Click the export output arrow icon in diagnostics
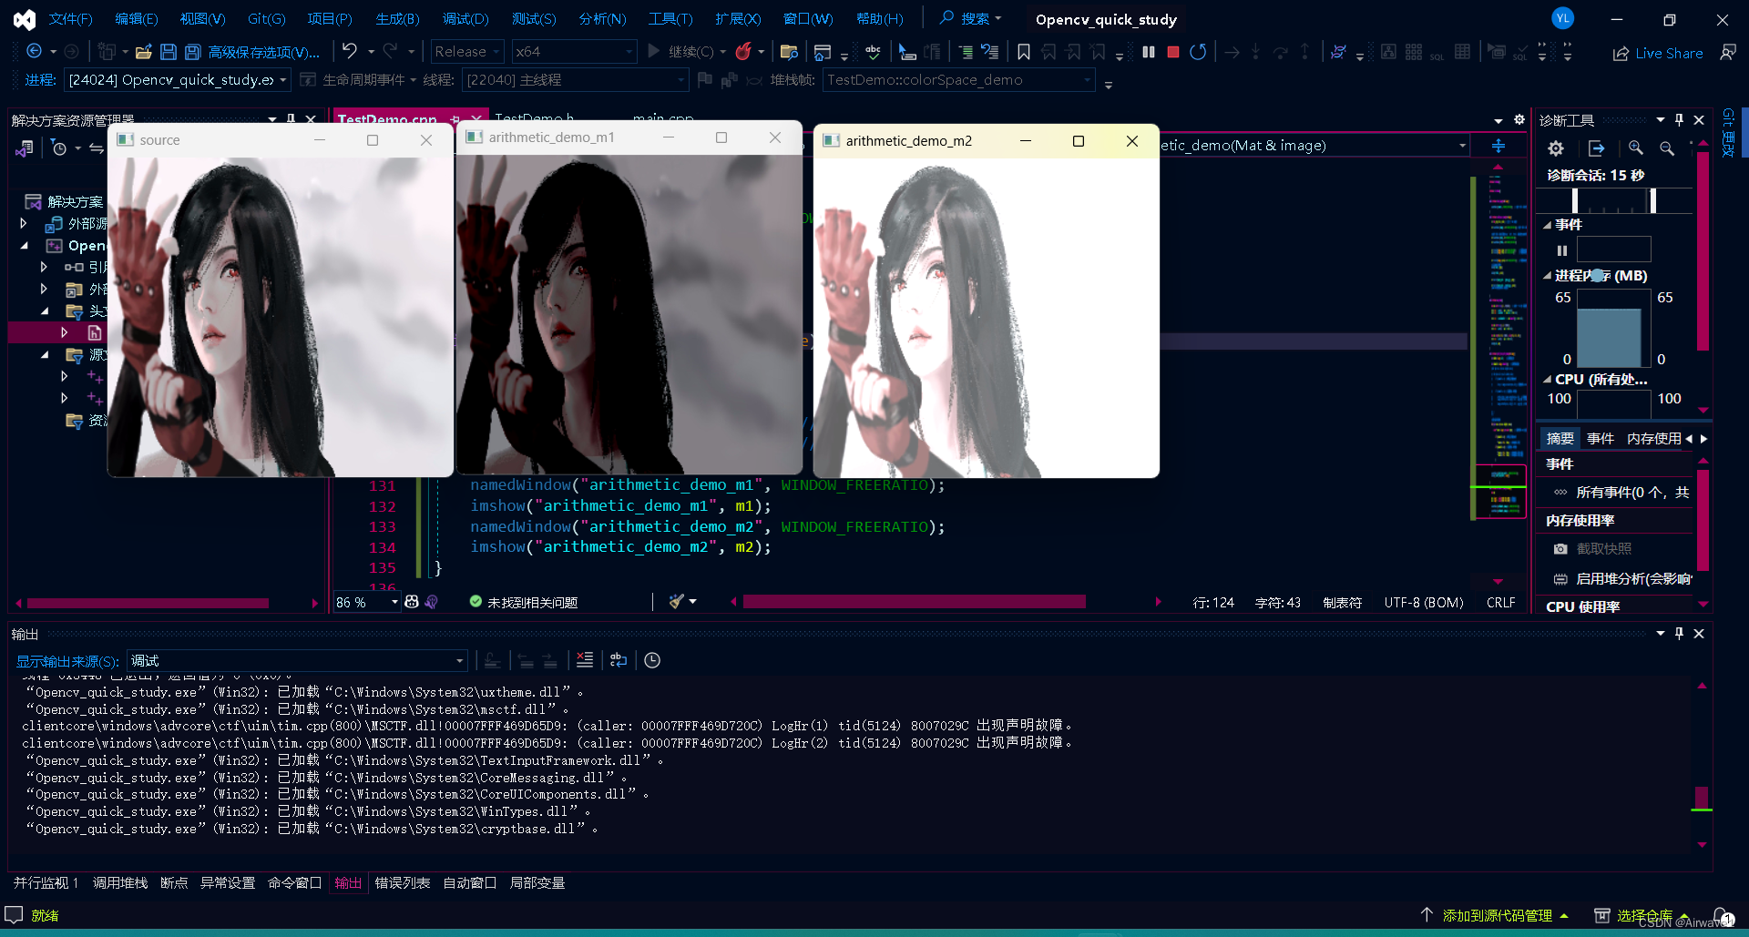Image resolution: width=1749 pixels, height=937 pixels. (x=1596, y=148)
